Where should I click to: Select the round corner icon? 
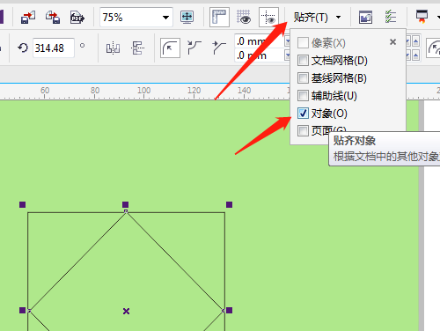(170, 48)
